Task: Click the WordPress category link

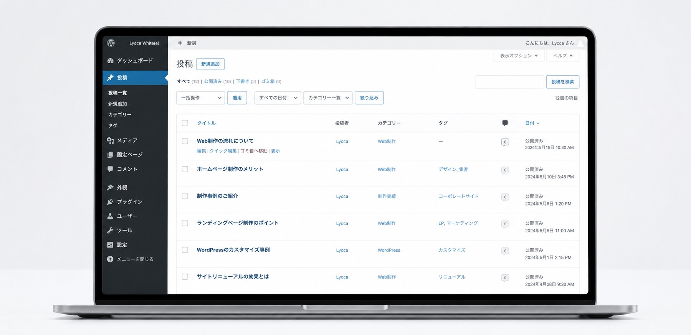Action: [x=389, y=250]
